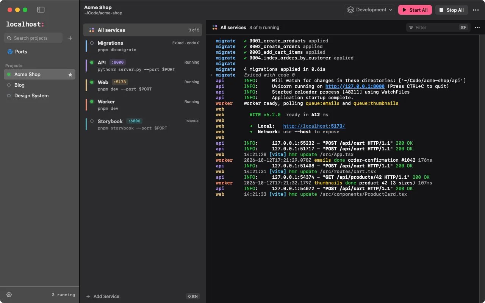
Task: Click the All services grid icon in list
Action: pyautogui.click(x=92, y=30)
